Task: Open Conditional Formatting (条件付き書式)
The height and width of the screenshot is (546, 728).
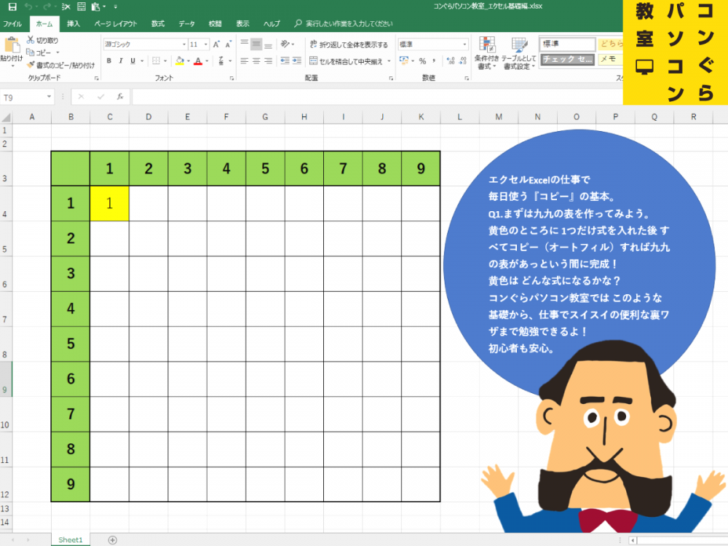Action: pos(485,52)
